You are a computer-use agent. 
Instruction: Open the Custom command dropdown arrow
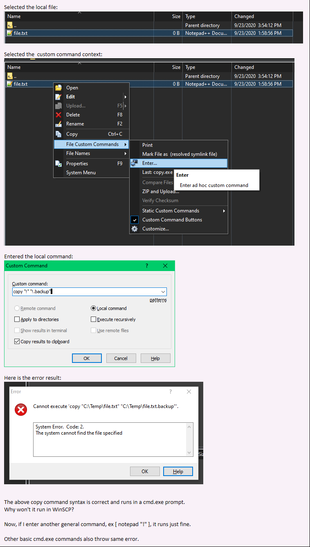click(x=163, y=292)
